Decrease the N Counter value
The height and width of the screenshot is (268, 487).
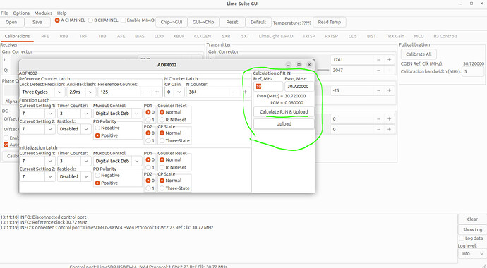(x=234, y=92)
